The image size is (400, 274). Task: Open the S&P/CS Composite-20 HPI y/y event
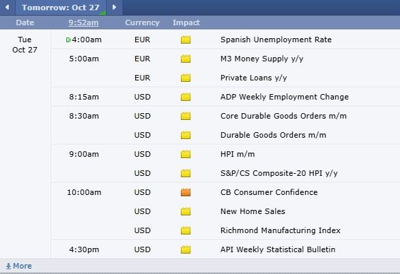click(x=279, y=173)
